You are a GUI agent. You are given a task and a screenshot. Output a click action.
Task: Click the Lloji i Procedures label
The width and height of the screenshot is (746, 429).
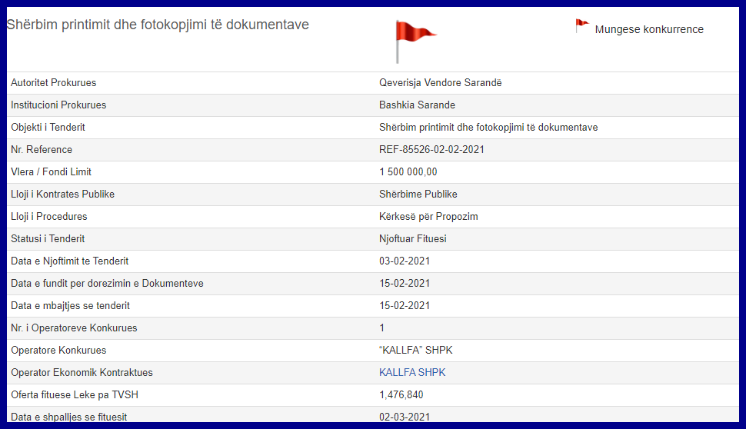[49, 217]
